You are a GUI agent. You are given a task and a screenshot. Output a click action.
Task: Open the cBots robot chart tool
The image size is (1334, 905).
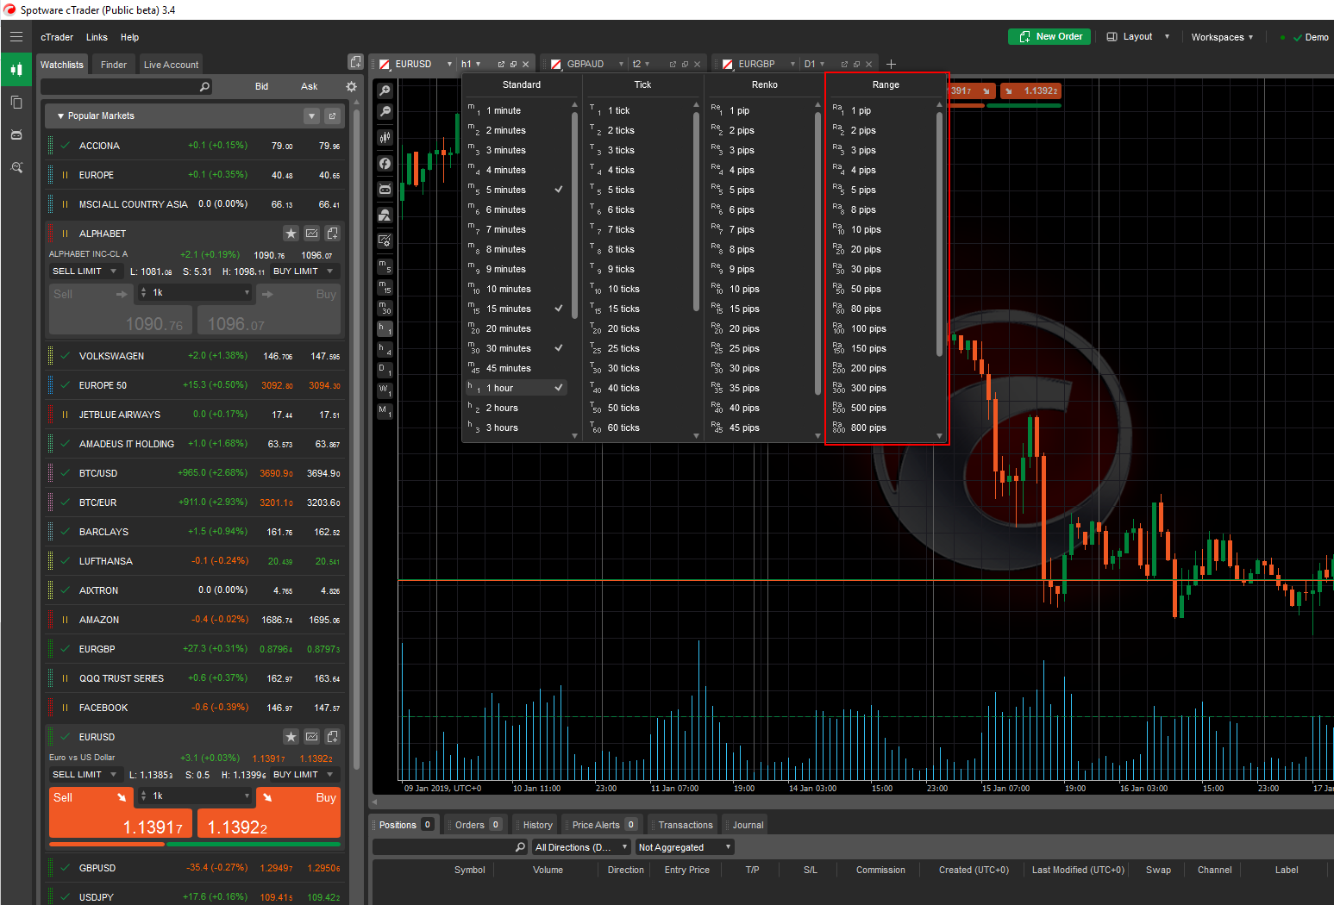click(385, 189)
